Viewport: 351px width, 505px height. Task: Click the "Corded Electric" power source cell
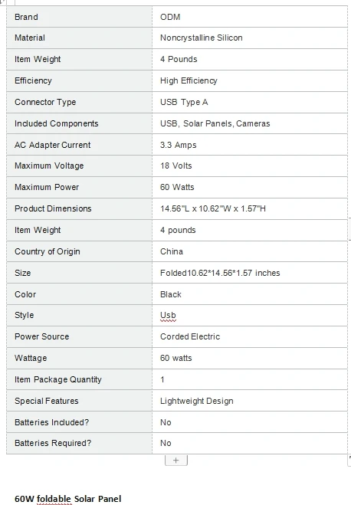(x=250, y=336)
